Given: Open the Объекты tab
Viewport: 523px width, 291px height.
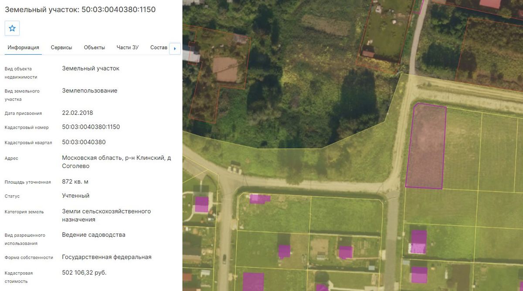Looking at the screenshot, I should point(95,47).
